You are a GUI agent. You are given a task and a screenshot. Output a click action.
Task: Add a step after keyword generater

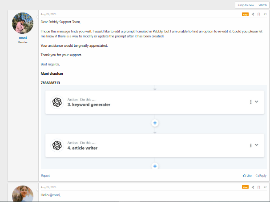(155, 123)
